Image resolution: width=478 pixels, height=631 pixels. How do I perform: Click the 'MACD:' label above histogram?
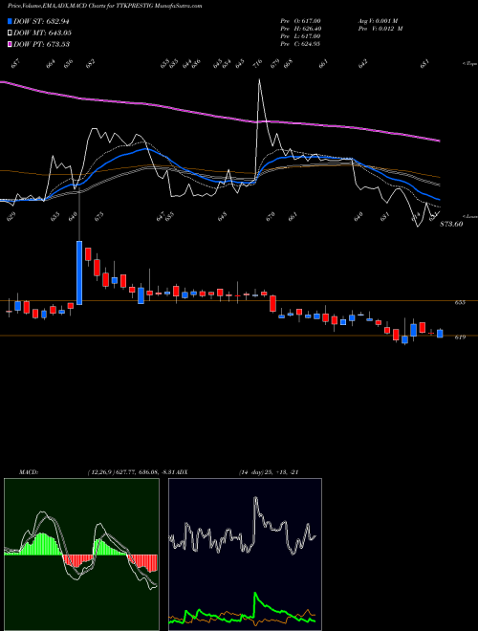pos(29,472)
